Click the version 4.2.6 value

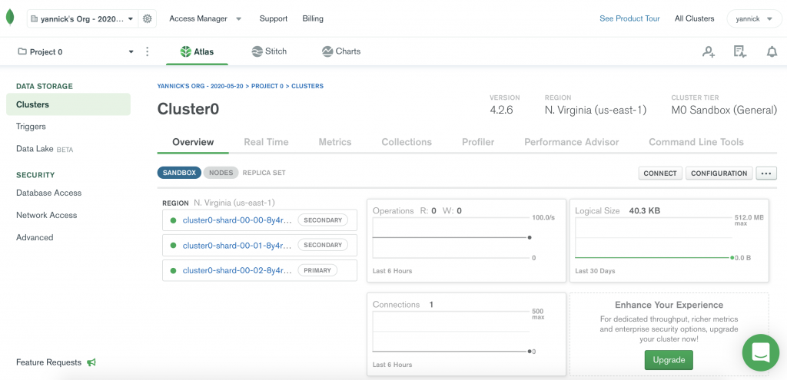tap(501, 111)
